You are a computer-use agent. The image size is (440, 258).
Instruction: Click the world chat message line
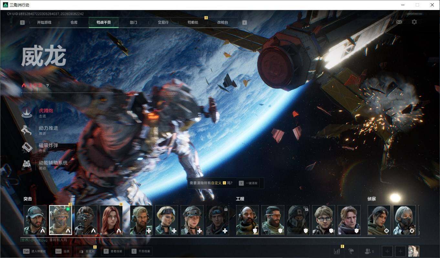pos(44,240)
